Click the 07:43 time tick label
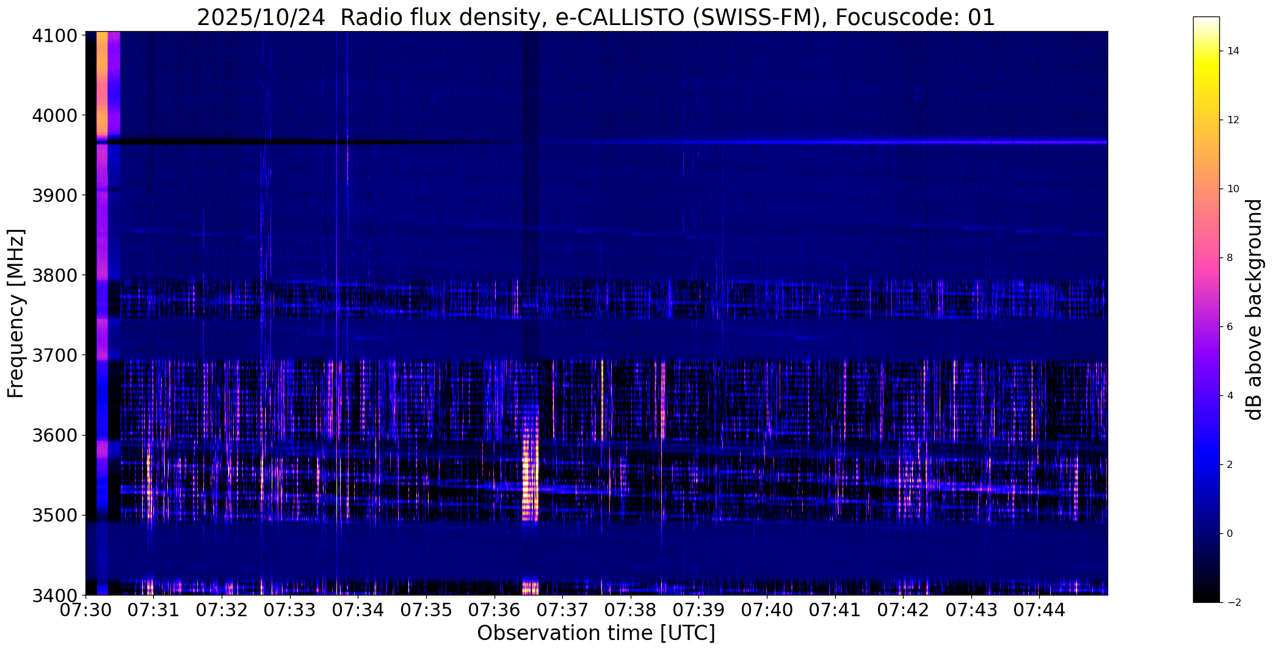Viewport: 1273px width, 651px height. (x=971, y=610)
